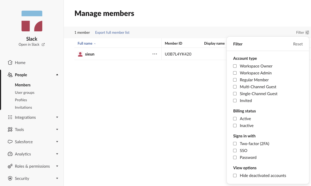This screenshot has height=186, width=311.
Task: Check the Workspace Admin filter
Action: 235,73
